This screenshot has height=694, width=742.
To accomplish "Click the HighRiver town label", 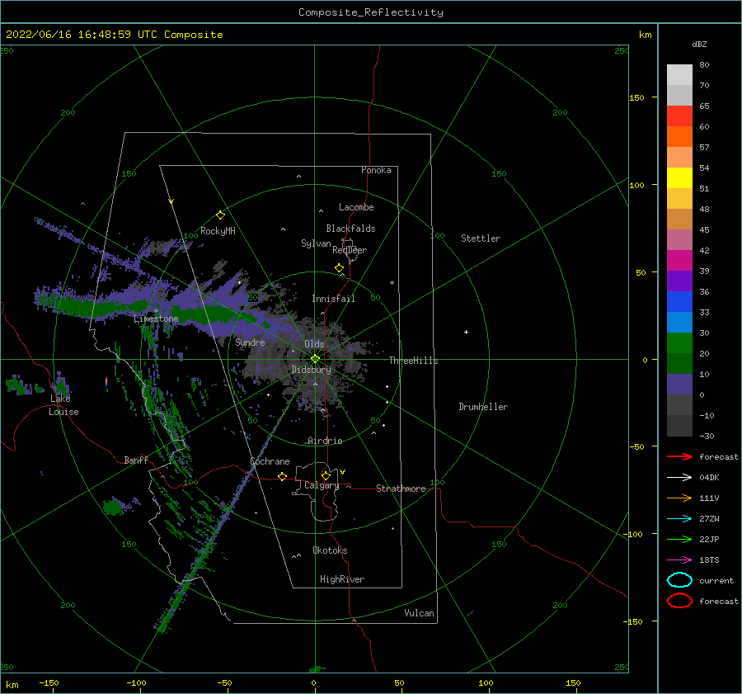I will (x=342, y=579).
